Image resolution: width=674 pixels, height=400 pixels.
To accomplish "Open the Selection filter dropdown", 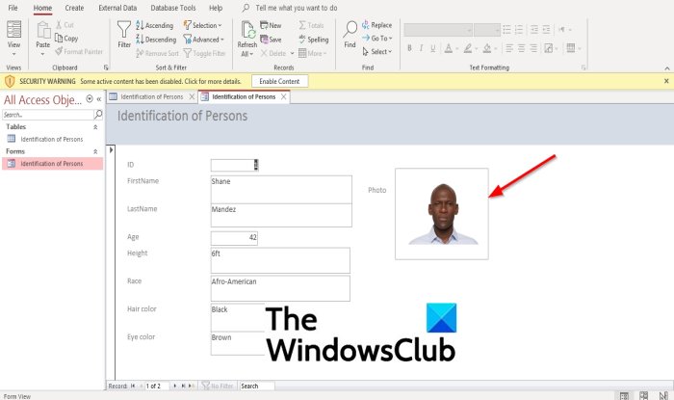I will click(202, 25).
